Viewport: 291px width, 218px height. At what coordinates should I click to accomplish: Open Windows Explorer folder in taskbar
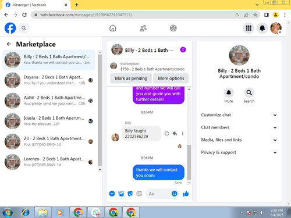point(43,213)
